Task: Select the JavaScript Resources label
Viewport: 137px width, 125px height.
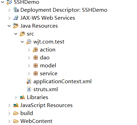Action: click(46, 105)
